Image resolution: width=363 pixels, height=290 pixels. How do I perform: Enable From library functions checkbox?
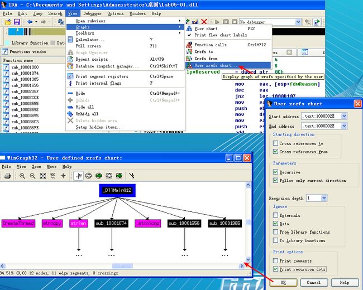[x=275, y=232]
